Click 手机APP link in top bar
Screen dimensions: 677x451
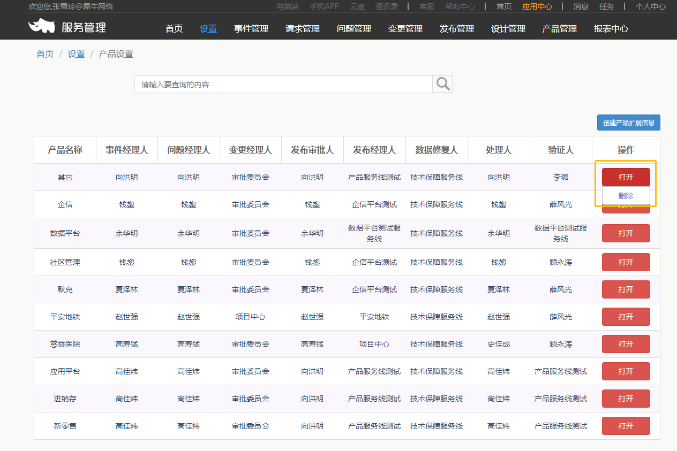coord(324,6)
